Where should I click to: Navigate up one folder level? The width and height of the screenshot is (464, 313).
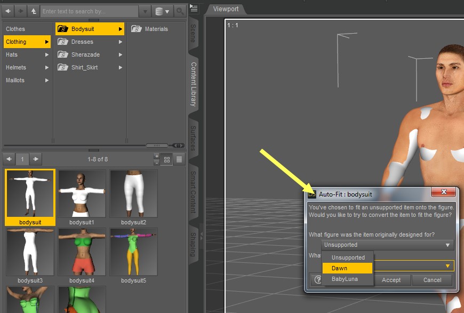pyautogui.click(x=34, y=11)
